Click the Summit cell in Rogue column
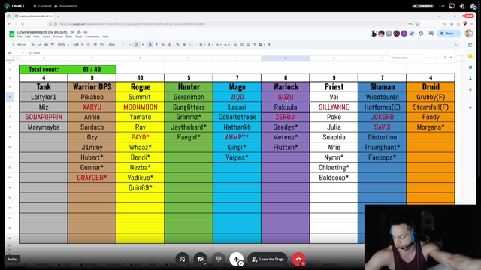This screenshot has width=481, height=270. click(141, 97)
